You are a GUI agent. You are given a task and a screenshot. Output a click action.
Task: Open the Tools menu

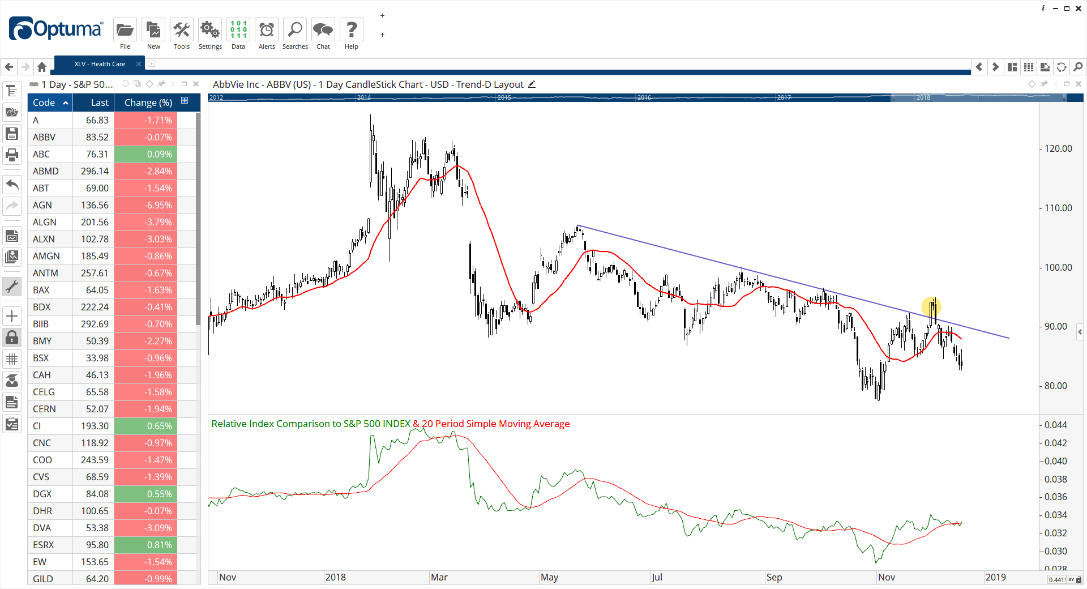point(182,34)
